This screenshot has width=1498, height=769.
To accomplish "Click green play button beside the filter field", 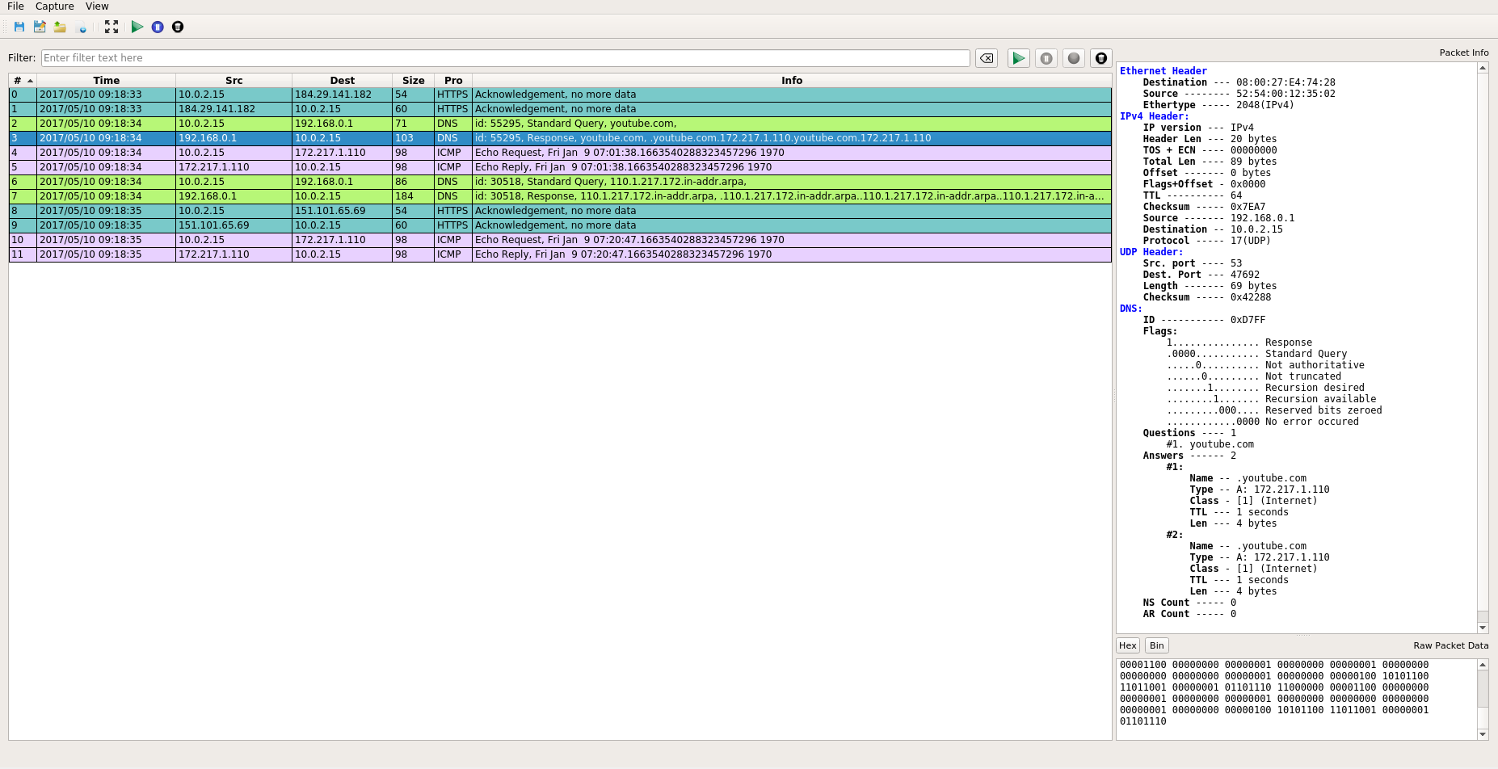I will coord(1019,58).
